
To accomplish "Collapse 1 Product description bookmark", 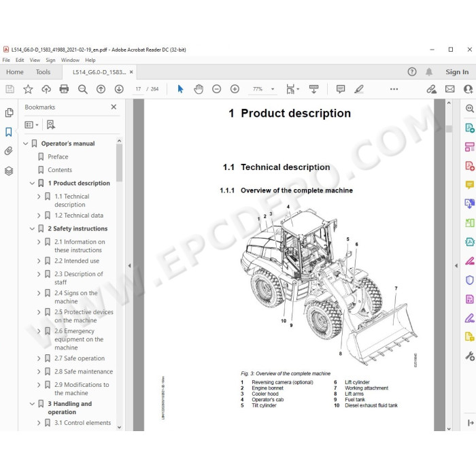I will coord(32,183).
